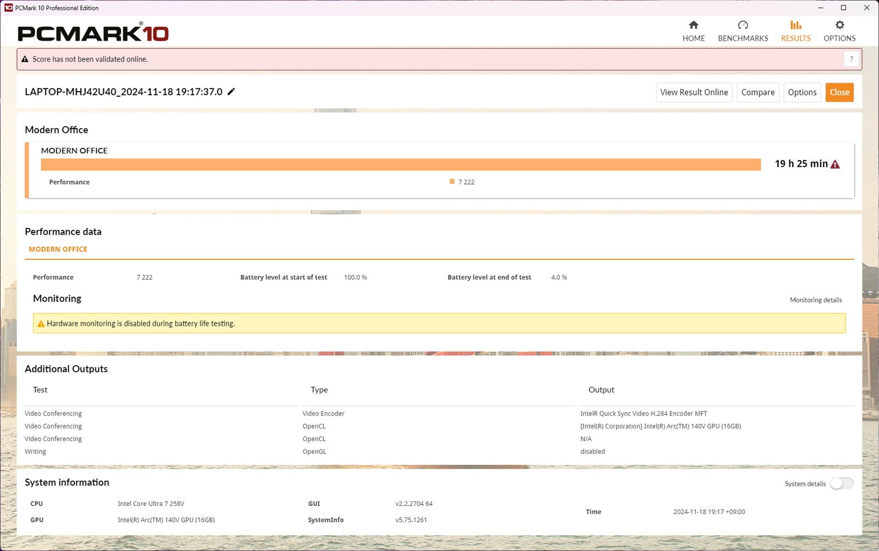Click the Video Encoder type cell

323,414
